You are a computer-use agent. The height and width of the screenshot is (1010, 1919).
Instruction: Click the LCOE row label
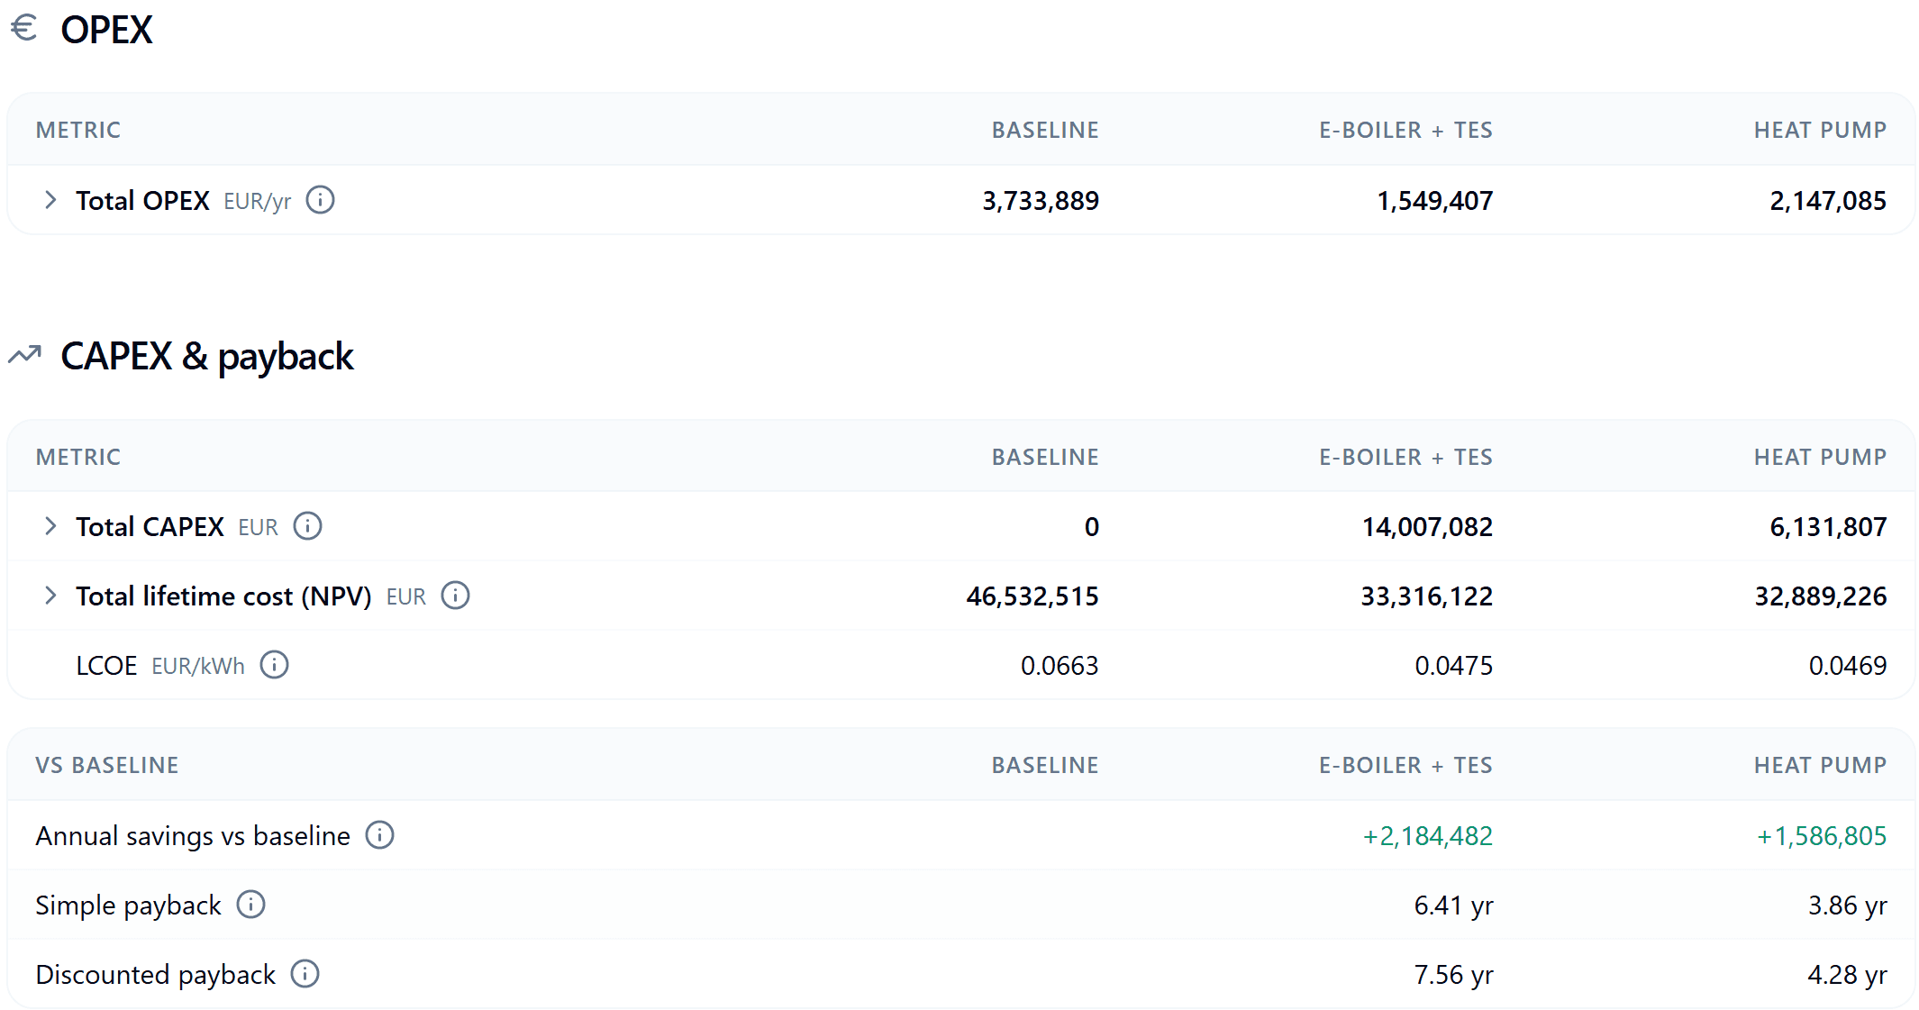[106, 666]
